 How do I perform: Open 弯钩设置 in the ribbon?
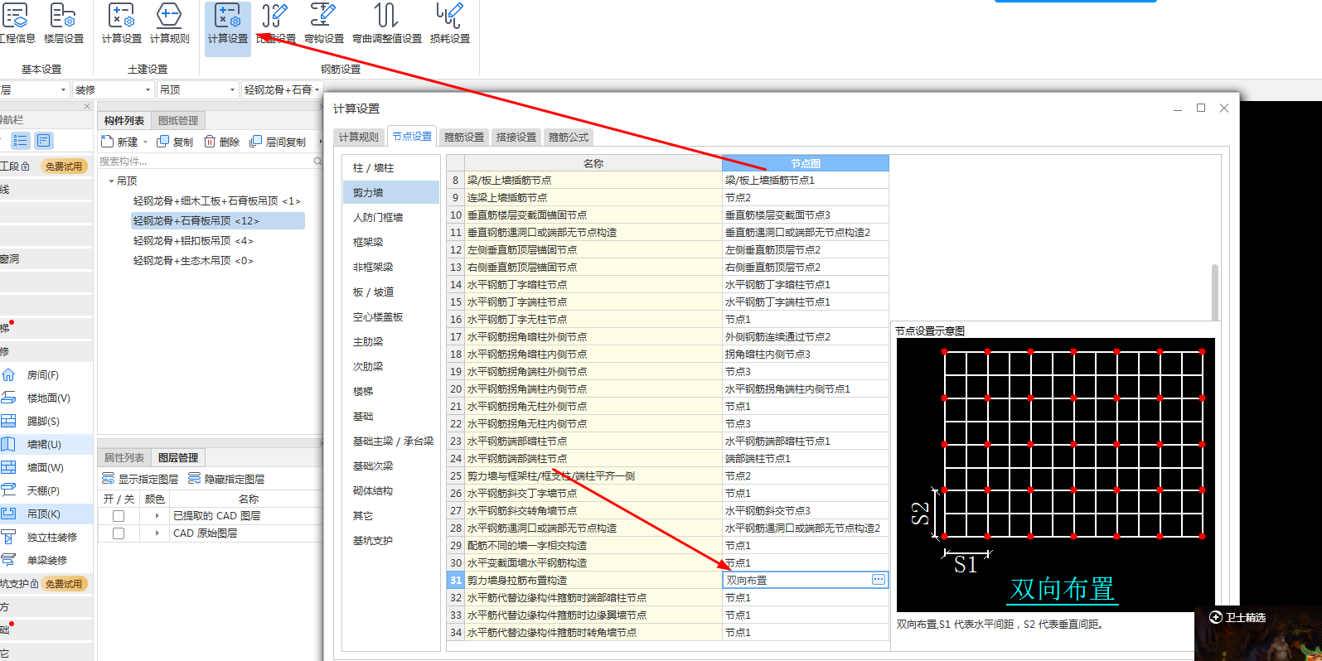point(323,23)
